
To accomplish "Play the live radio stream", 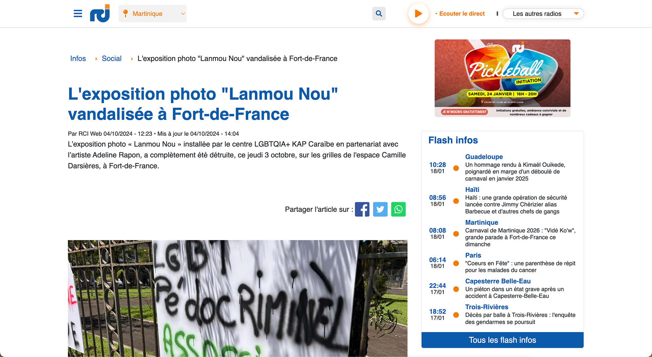I will coord(418,14).
